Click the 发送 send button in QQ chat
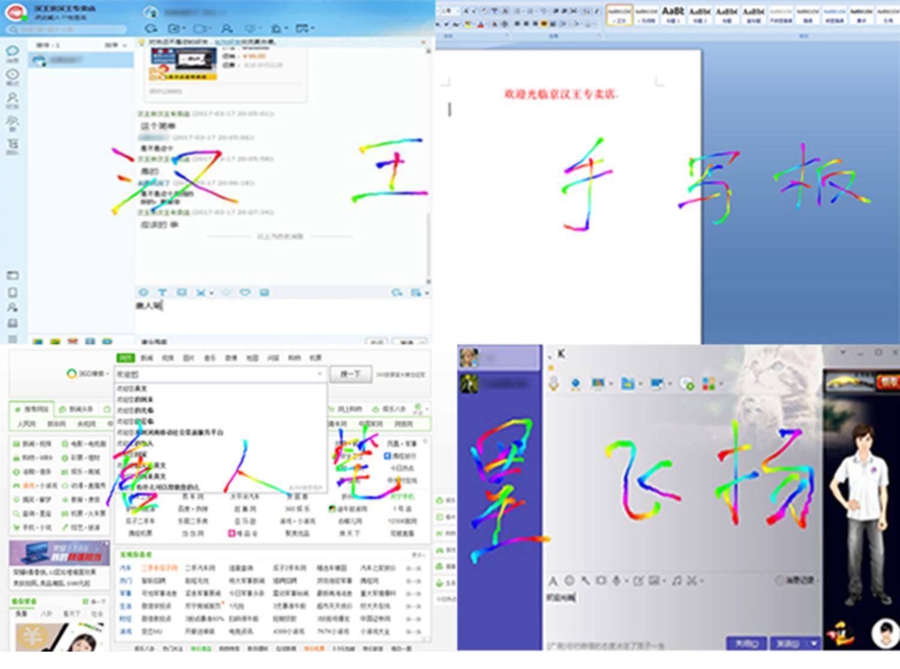 tap(789, 643)
